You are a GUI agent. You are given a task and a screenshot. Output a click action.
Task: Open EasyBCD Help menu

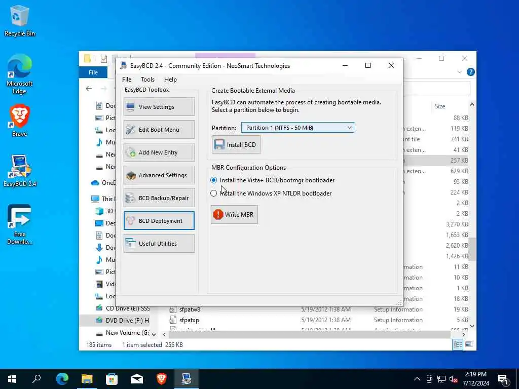click(x=170, y=80)
